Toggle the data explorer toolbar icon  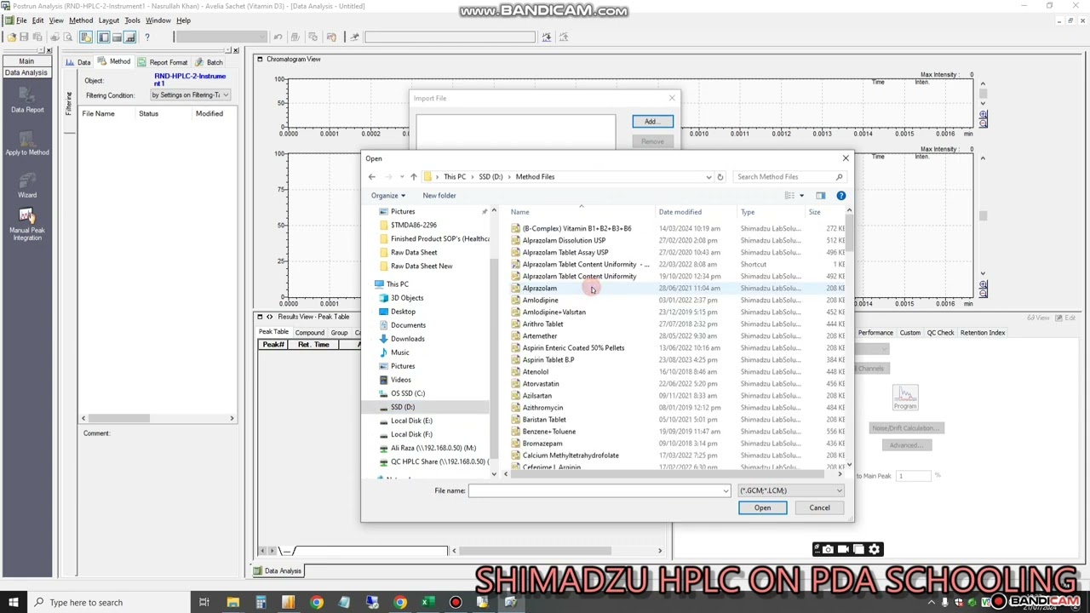(x=87, y=37)
